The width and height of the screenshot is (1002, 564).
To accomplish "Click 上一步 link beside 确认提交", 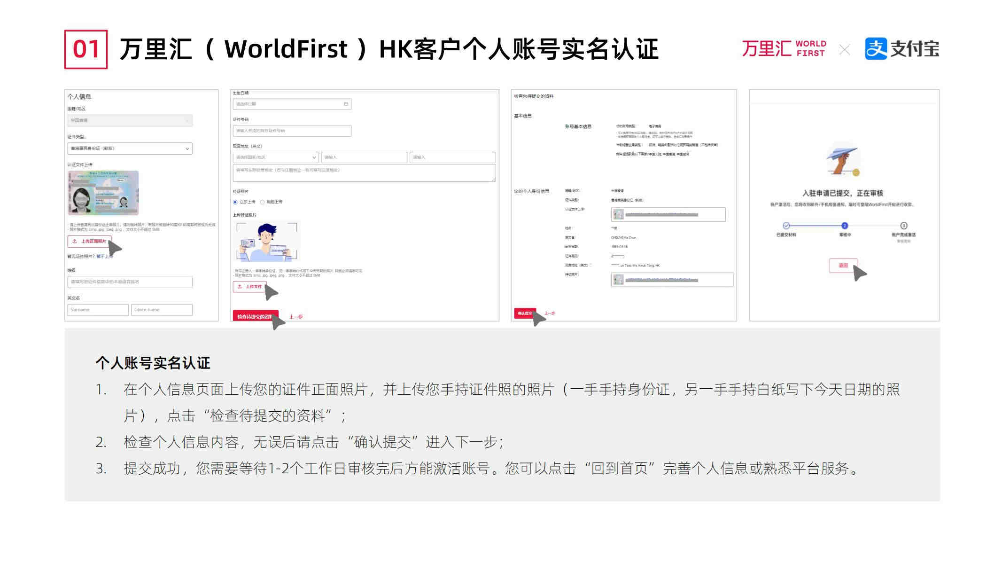I will coord(550,313).
